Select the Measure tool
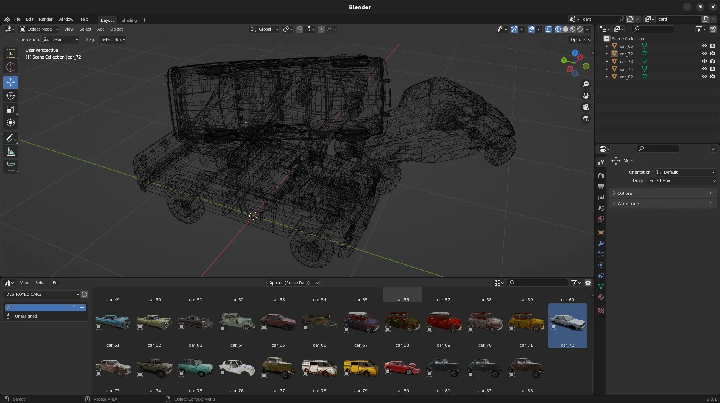 pyautogui.click(x=11, y=152)
